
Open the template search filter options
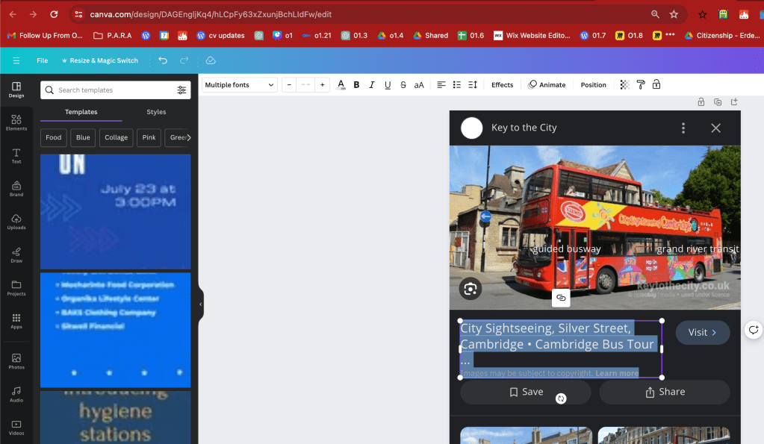pyautogui.click(x=181, y=90)
